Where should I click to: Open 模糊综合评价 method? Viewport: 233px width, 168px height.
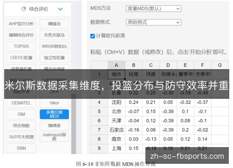click(x=21, y=35)
